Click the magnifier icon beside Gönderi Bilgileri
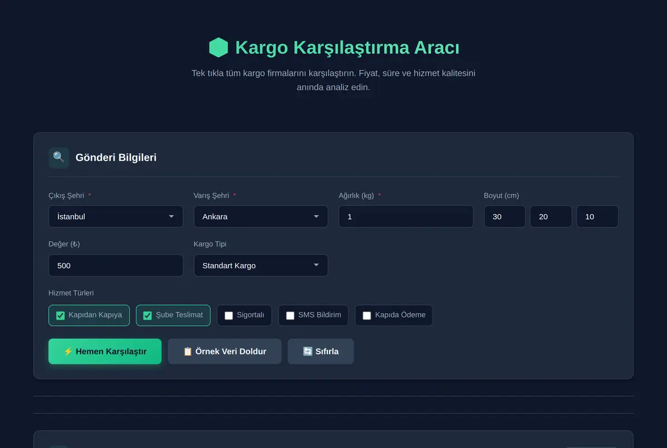The image size is (667, 448). tap(59, 157)
